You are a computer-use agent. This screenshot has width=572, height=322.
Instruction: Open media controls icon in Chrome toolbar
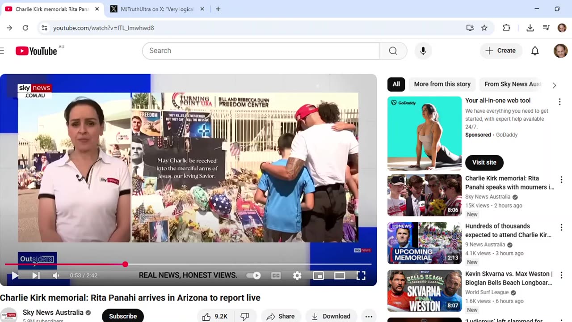[x=546, y=28]
